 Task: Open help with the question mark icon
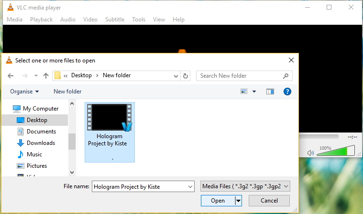tap(287, 92)
